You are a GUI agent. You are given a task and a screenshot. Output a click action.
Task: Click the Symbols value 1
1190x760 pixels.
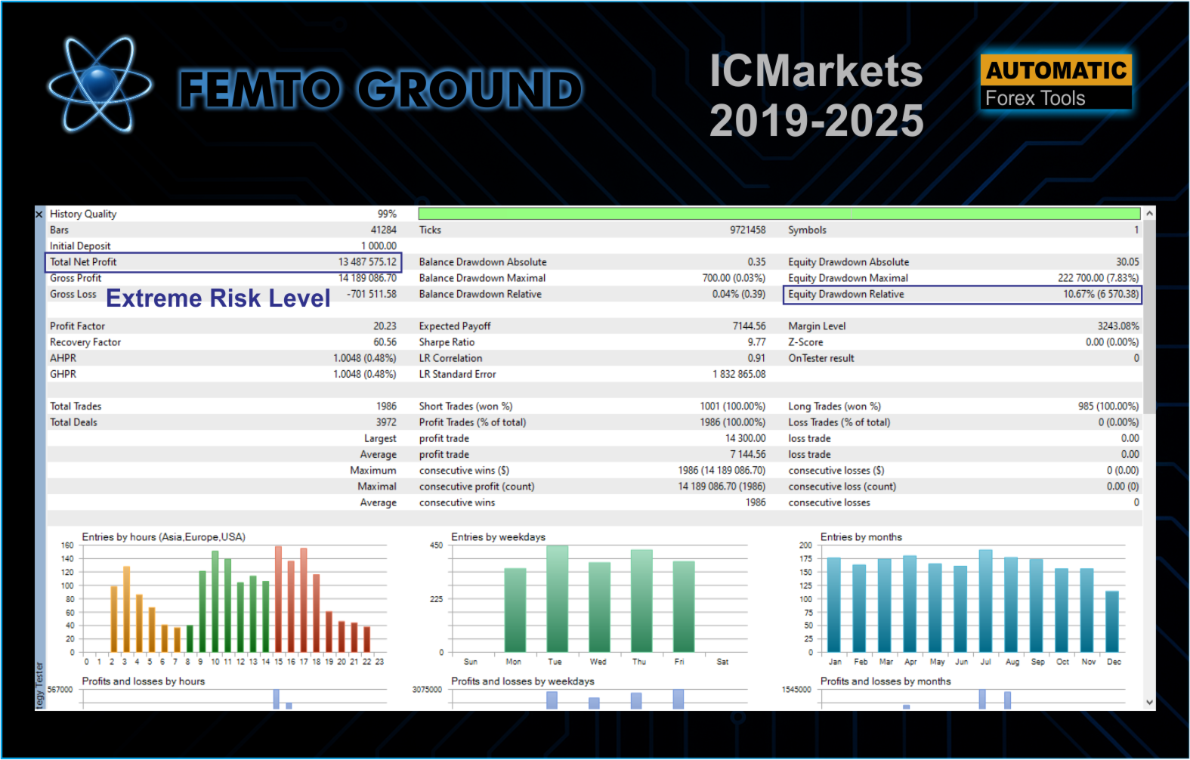point(1136,230)
